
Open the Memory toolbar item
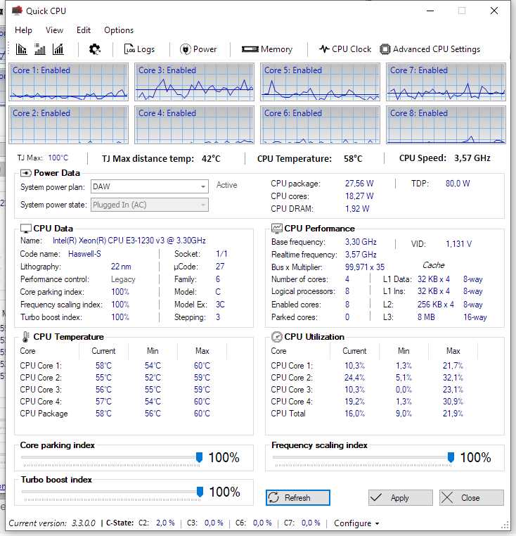point(267,49)
